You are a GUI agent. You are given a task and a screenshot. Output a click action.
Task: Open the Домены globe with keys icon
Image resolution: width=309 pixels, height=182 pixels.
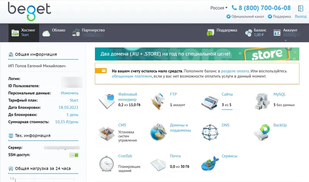pyautogui.click(x=158, y=132)
